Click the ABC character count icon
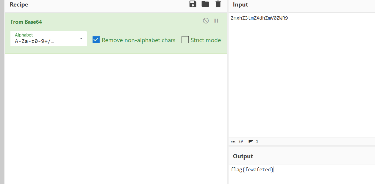This screenshot has height=184, width=375. tap(233, 142)
